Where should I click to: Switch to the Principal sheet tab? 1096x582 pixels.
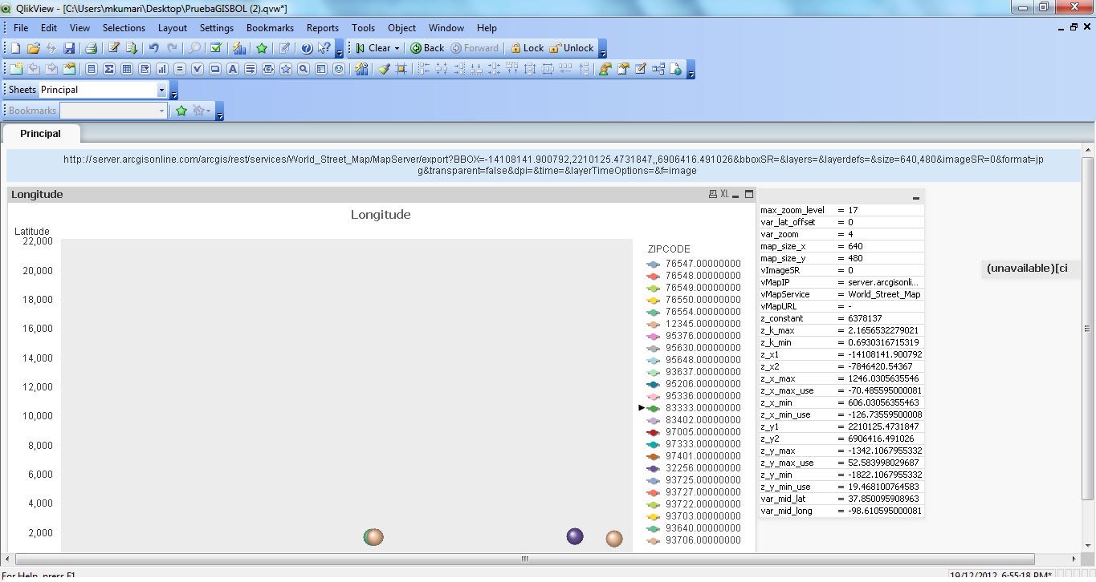point(41,133)
